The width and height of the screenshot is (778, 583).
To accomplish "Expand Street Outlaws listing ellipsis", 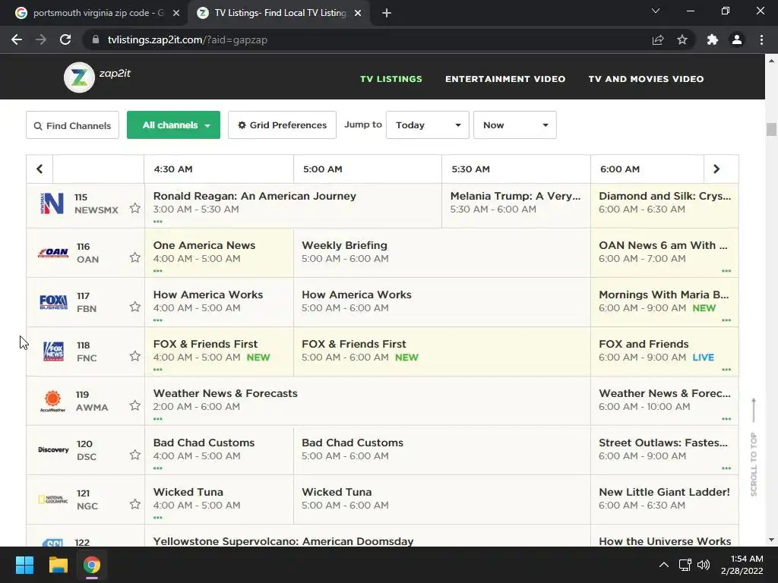I will tap(726, 468).
